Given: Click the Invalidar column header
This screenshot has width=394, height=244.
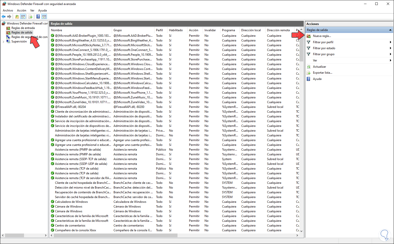Looking at the screenshot, I should [212, 30].
